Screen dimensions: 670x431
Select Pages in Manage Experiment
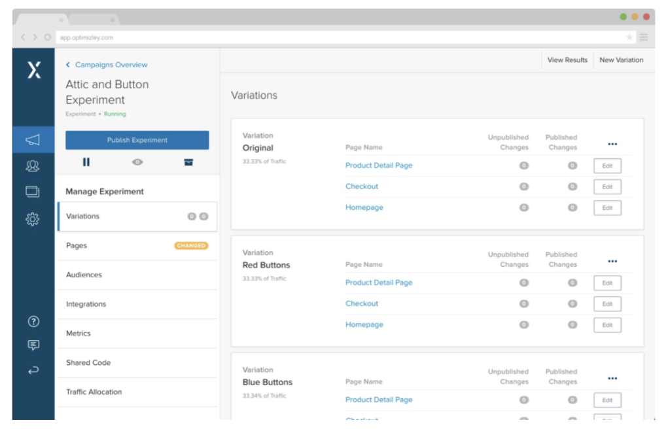click(137, 246)
